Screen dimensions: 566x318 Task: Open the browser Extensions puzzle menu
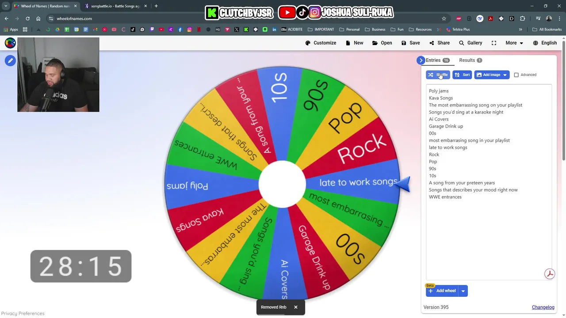522,19
